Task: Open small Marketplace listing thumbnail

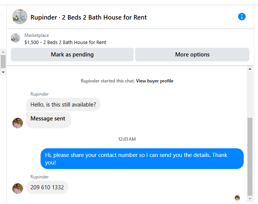Action: pyautogui.click(x=15, y=38)
